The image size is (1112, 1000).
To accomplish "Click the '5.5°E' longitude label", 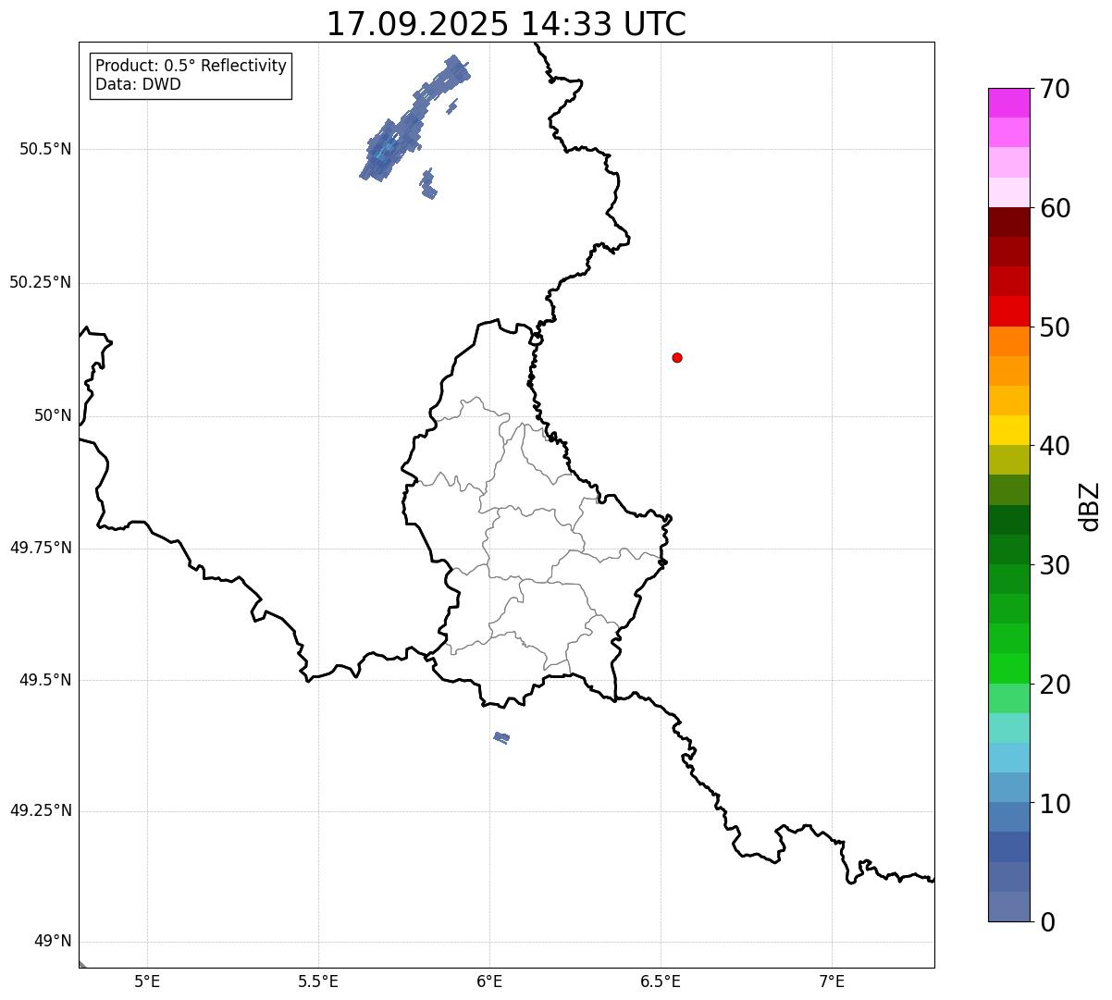I will pos(318,981).
